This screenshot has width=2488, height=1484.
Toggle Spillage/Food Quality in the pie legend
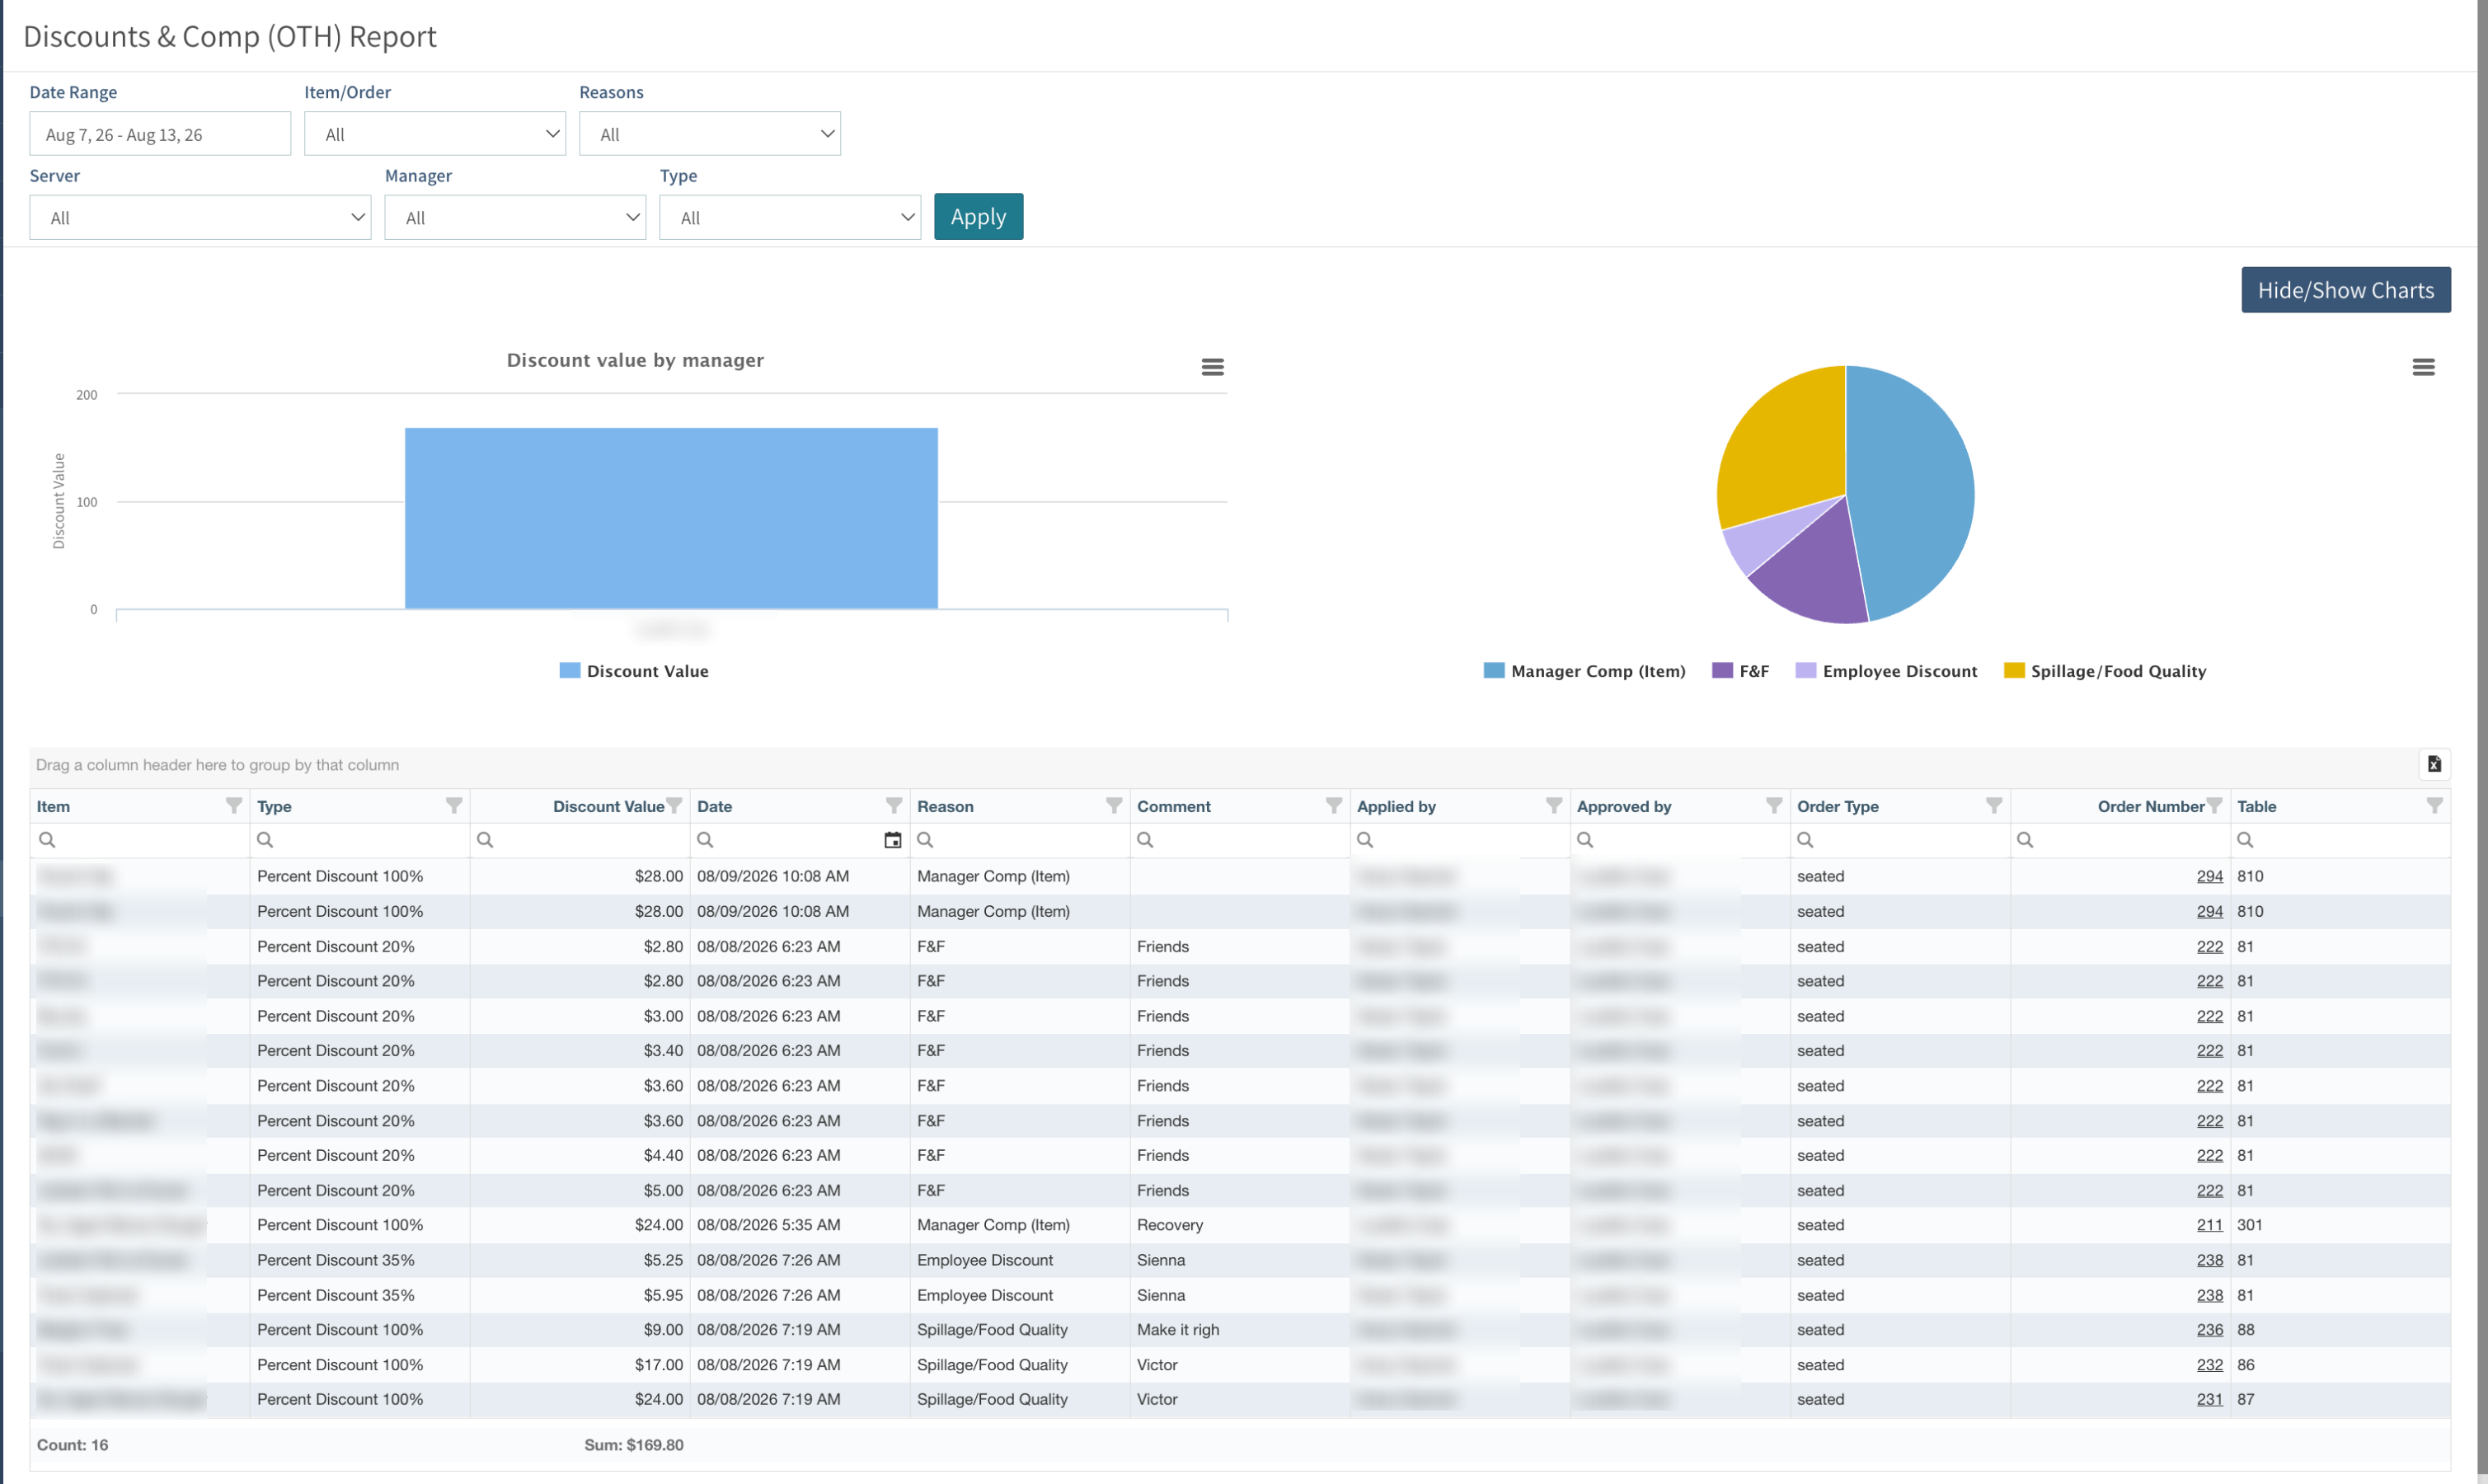(2104, 671)
